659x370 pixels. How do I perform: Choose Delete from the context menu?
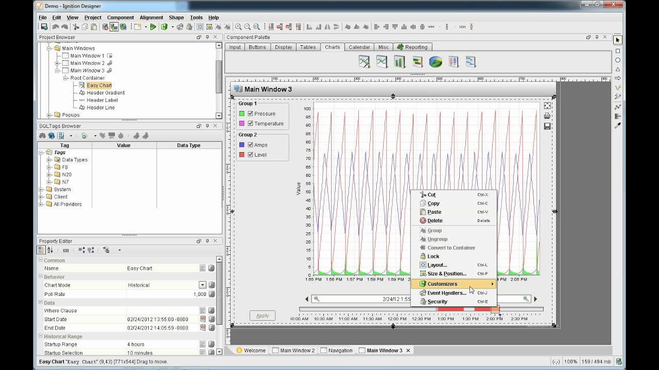(454, 220)
